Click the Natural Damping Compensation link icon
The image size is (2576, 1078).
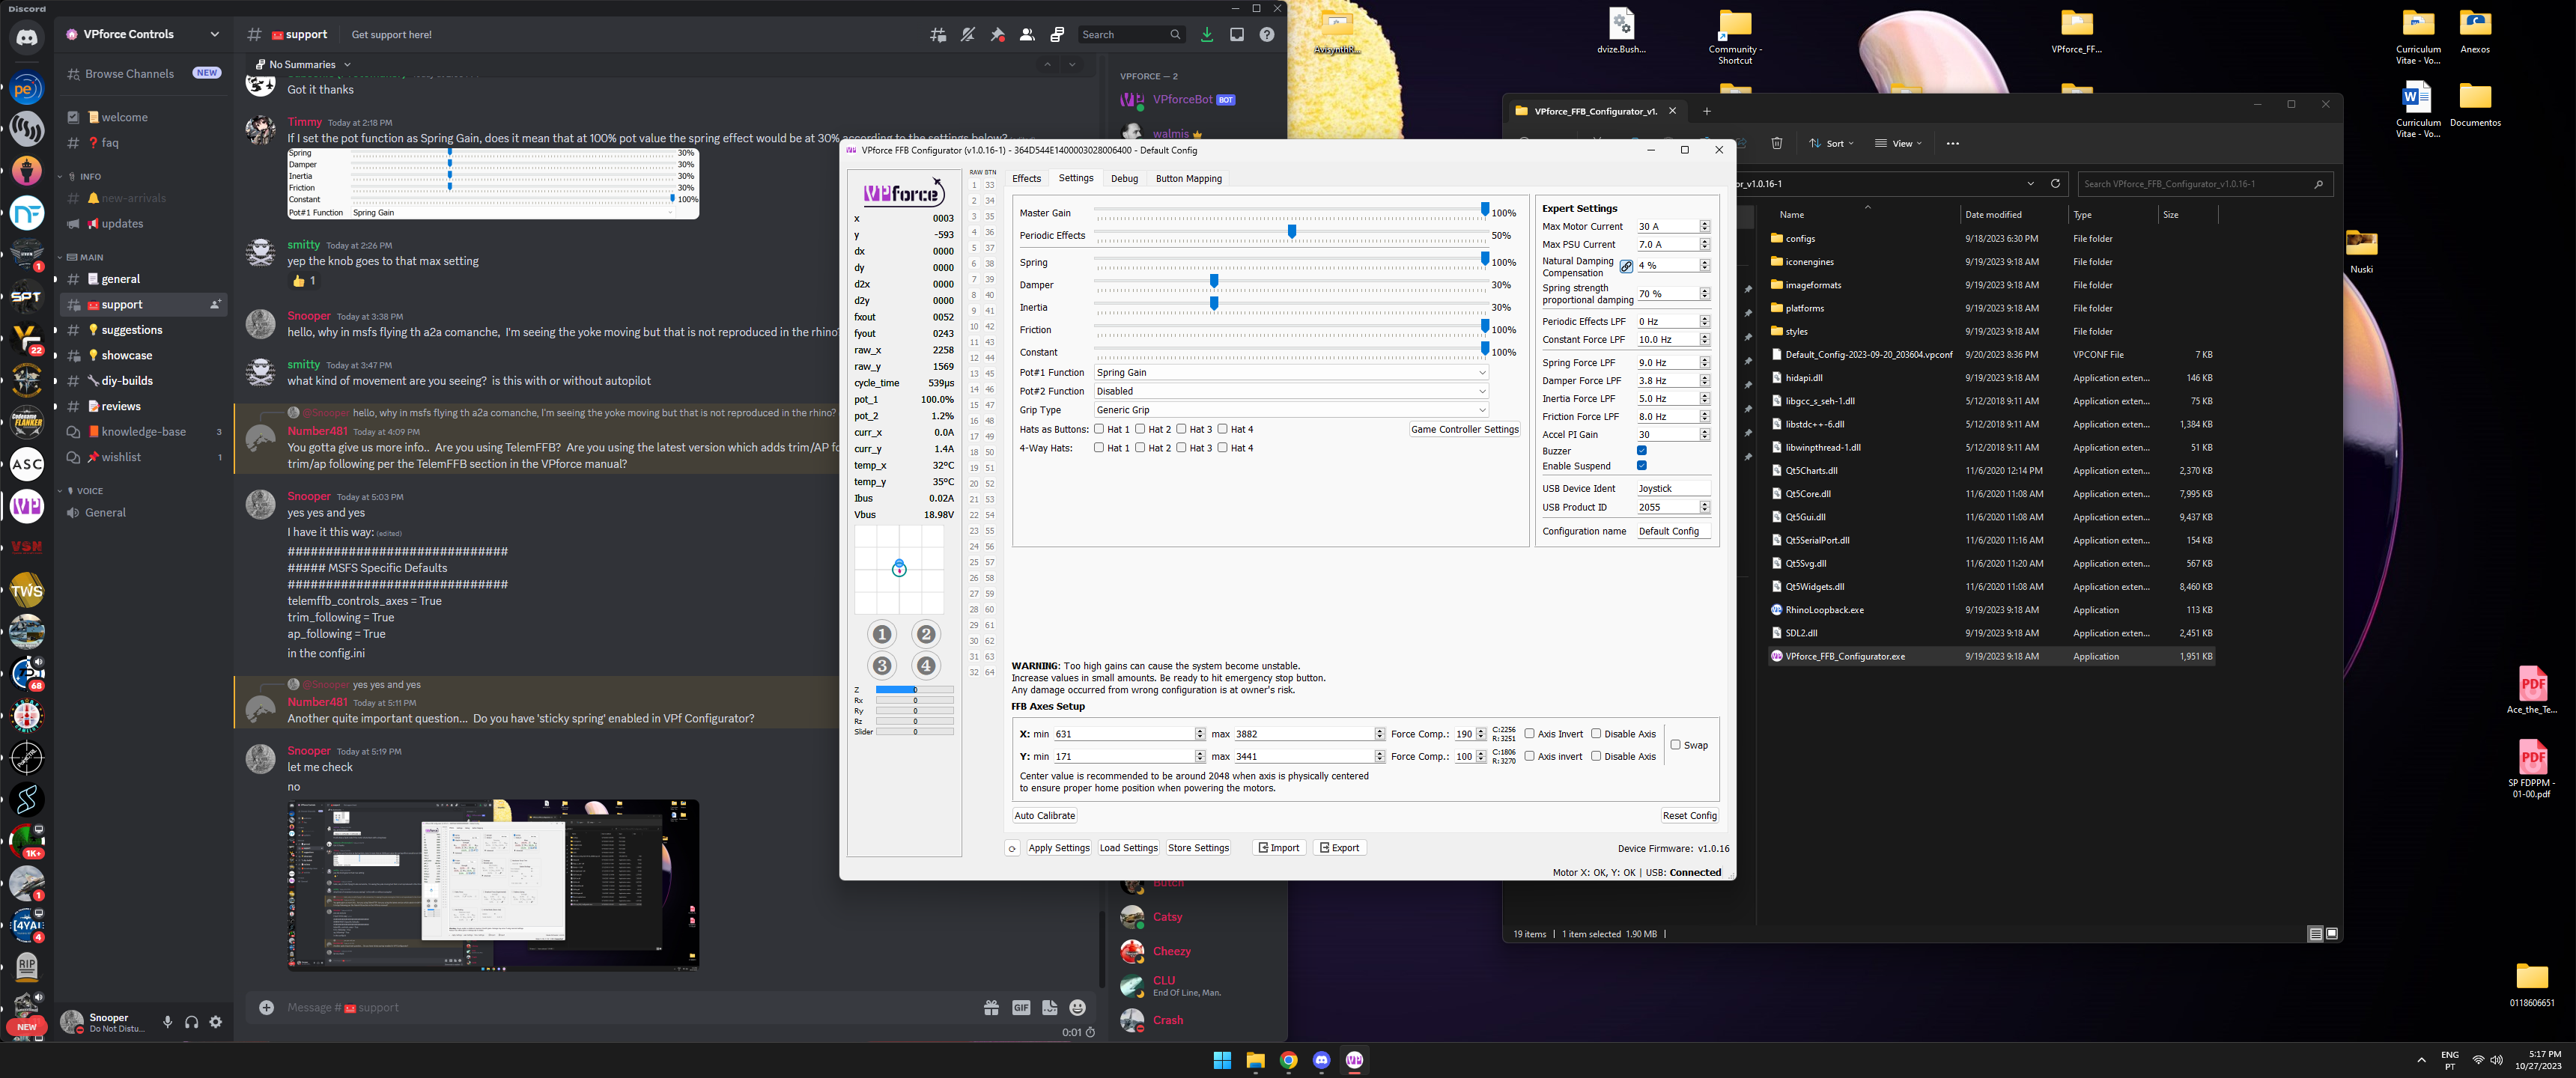(1626, 266)
